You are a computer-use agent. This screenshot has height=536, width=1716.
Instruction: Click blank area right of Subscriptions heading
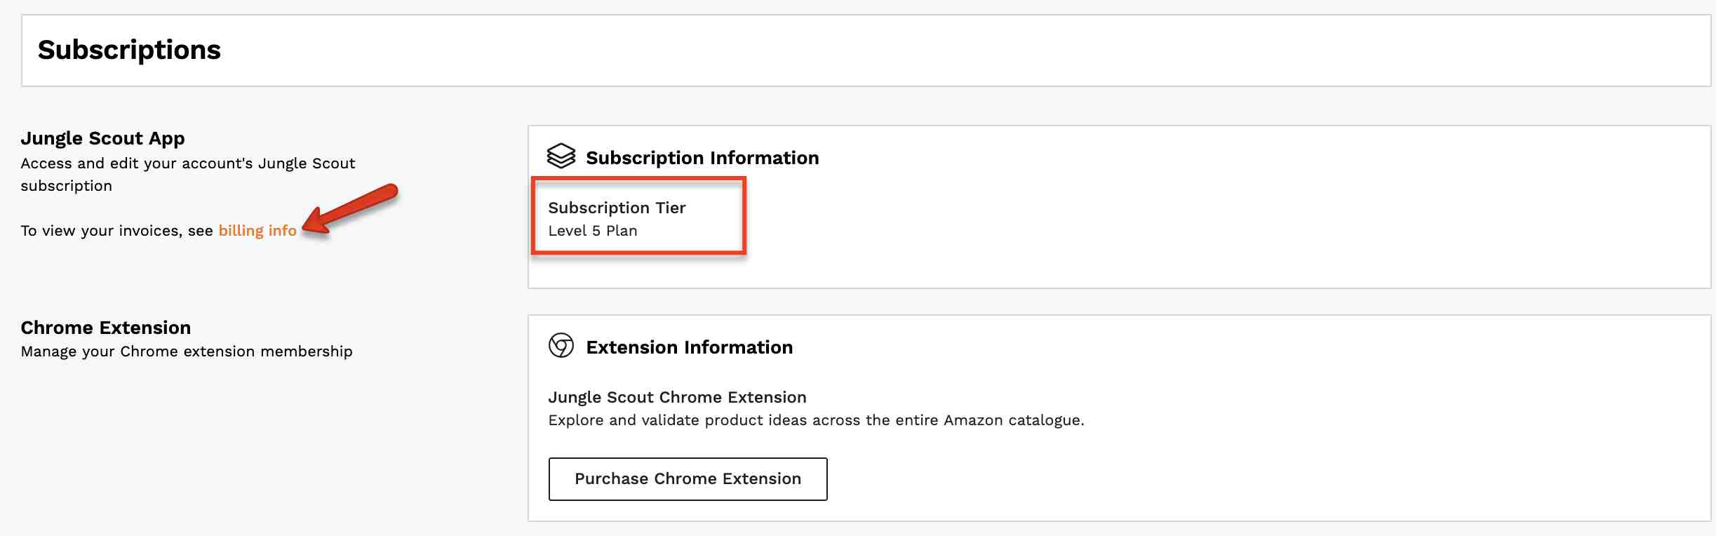(912, 51)
